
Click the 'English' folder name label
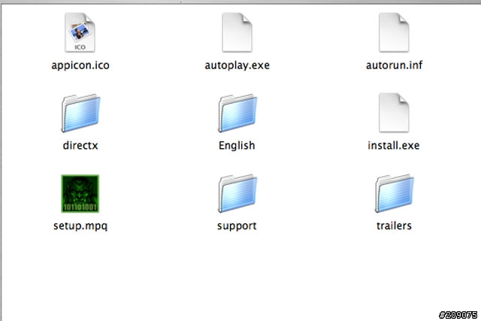[237, 146]
